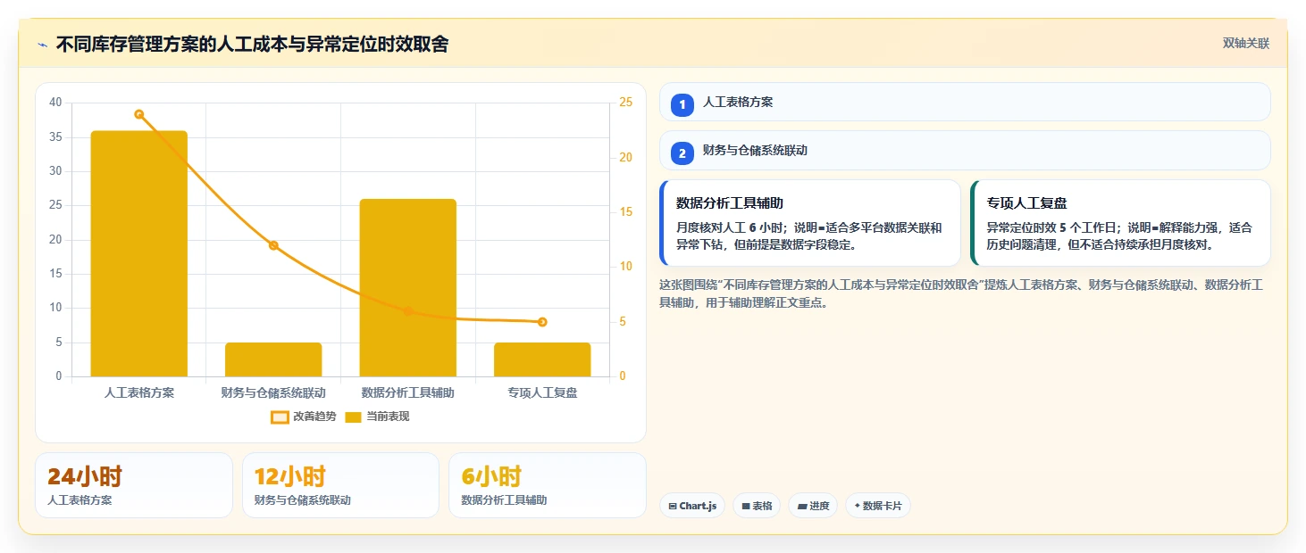Click line point above 人工表格方案 bar

(x=139, y=114)
